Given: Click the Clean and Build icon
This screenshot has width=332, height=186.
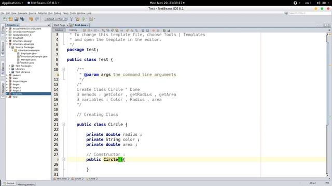Looking at the screenshot, I should pyautogui.click(x=77, y=19).
